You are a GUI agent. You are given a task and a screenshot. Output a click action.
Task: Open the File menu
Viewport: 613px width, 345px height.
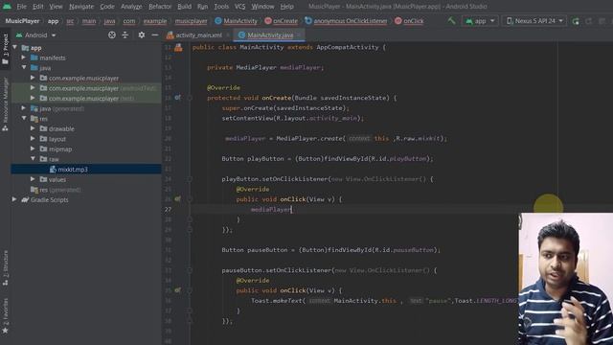[x=21, y=7]
